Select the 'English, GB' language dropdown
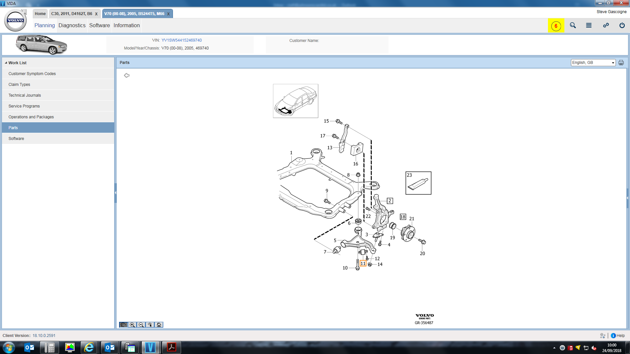The width and height of the screenshot is (630, 354). click(593, 62)
